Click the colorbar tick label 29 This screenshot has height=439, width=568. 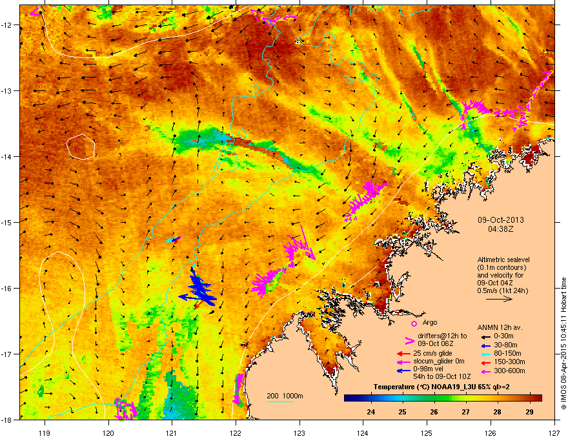click(x=529, y=412)
